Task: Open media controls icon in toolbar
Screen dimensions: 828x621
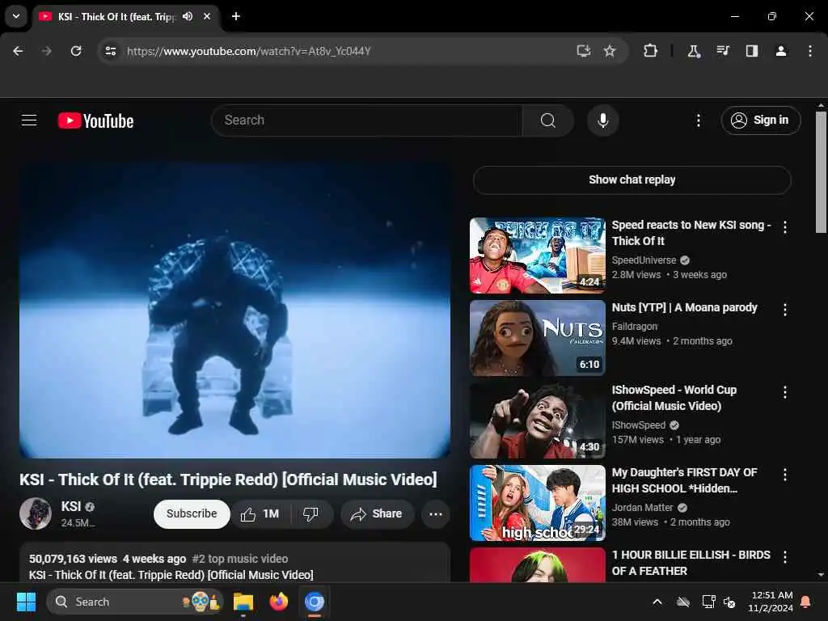Action: [x=722, y=51]
